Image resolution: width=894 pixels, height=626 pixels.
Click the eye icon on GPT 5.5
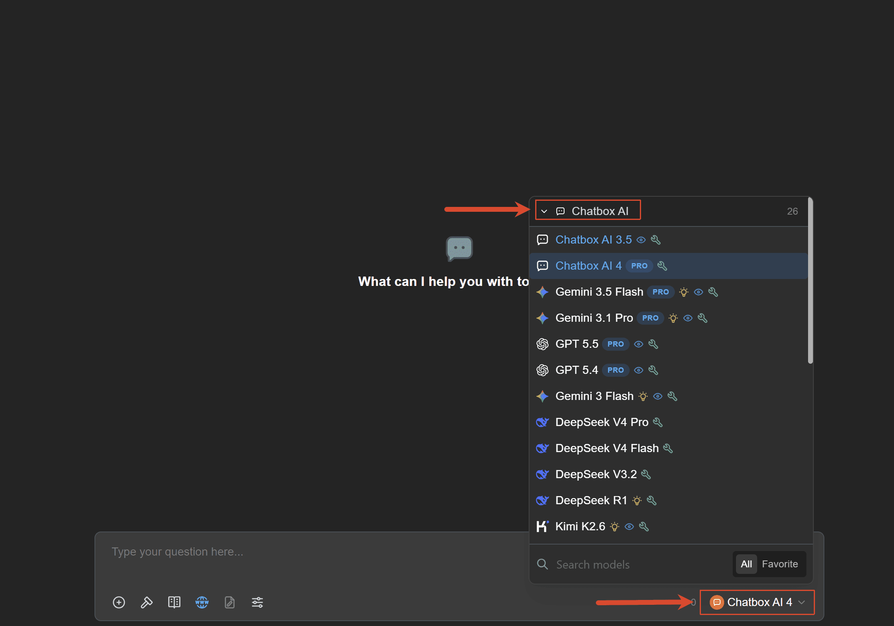pyautogui.click(x=639, y=344)
